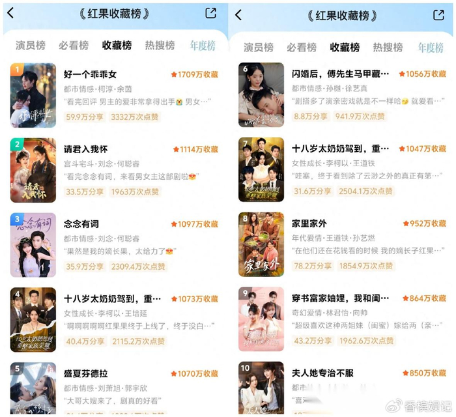Viewport: 456px width, 417px height.
Task: Tap 78.2万分享 tag
Action: 313,266
